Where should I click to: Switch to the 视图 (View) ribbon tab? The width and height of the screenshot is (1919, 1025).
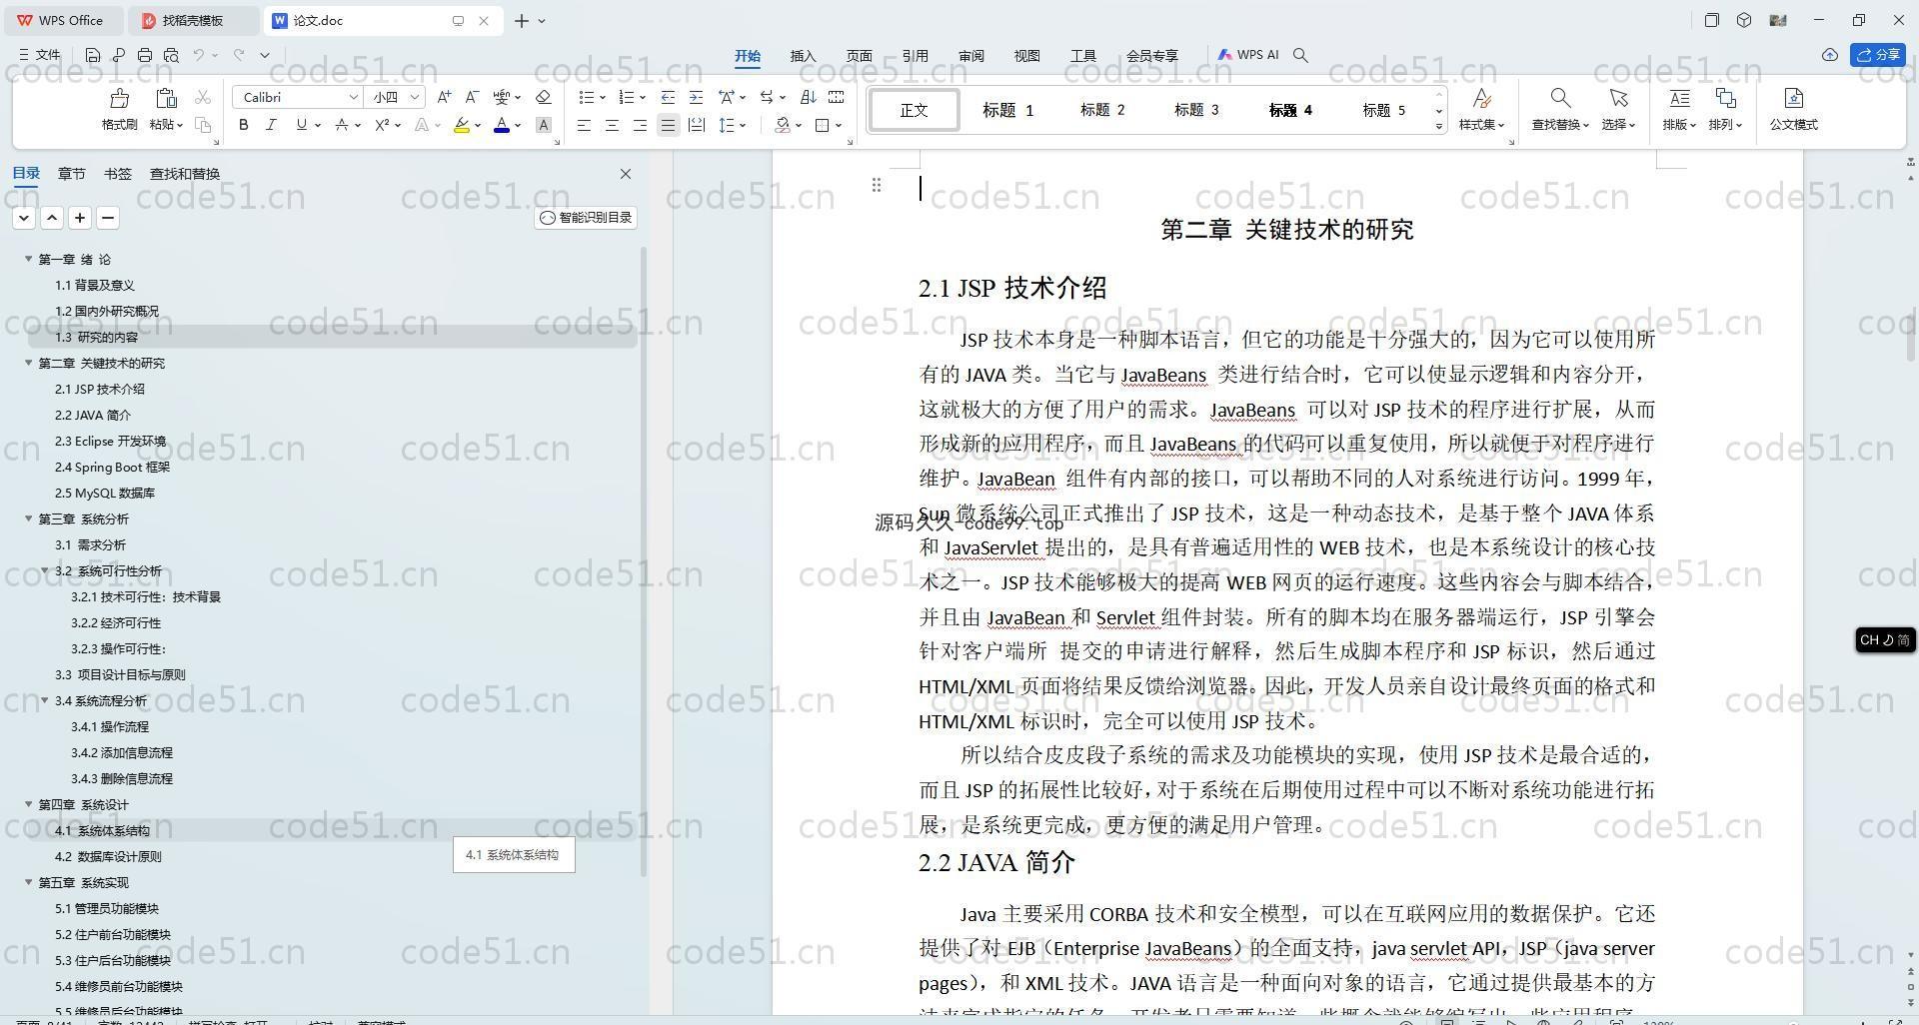pyautogui.click(x=1026, y=56)
